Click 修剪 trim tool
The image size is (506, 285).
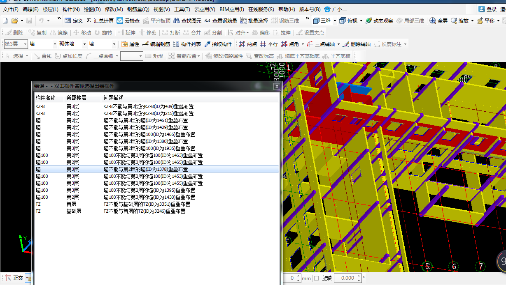click(x=147, y=32)
